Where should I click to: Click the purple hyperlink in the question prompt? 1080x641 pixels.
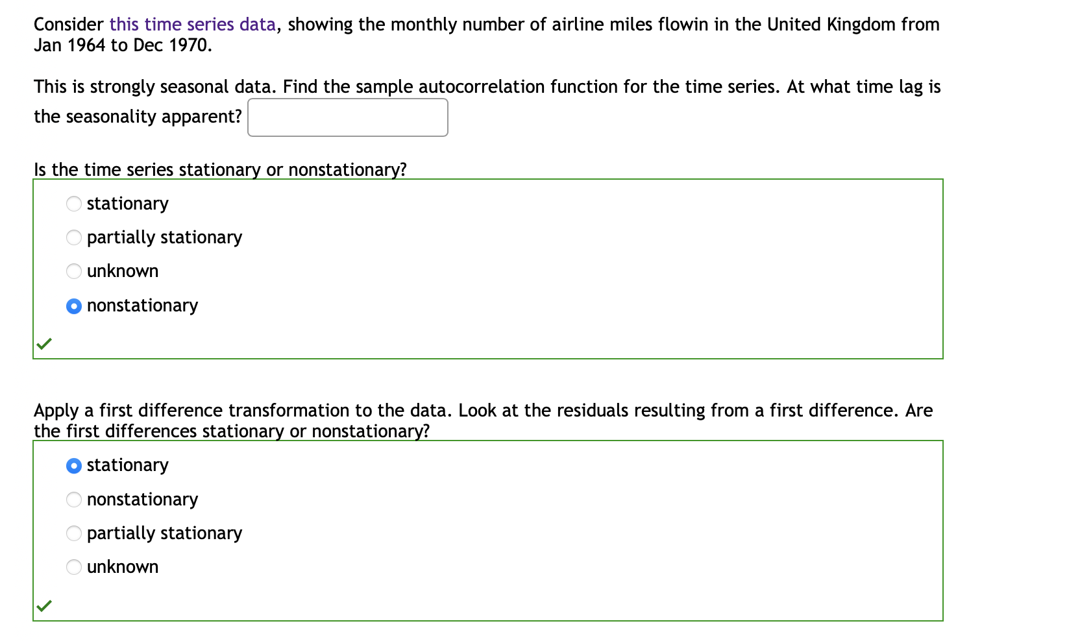pyautogui.click(x=193, y=24)
